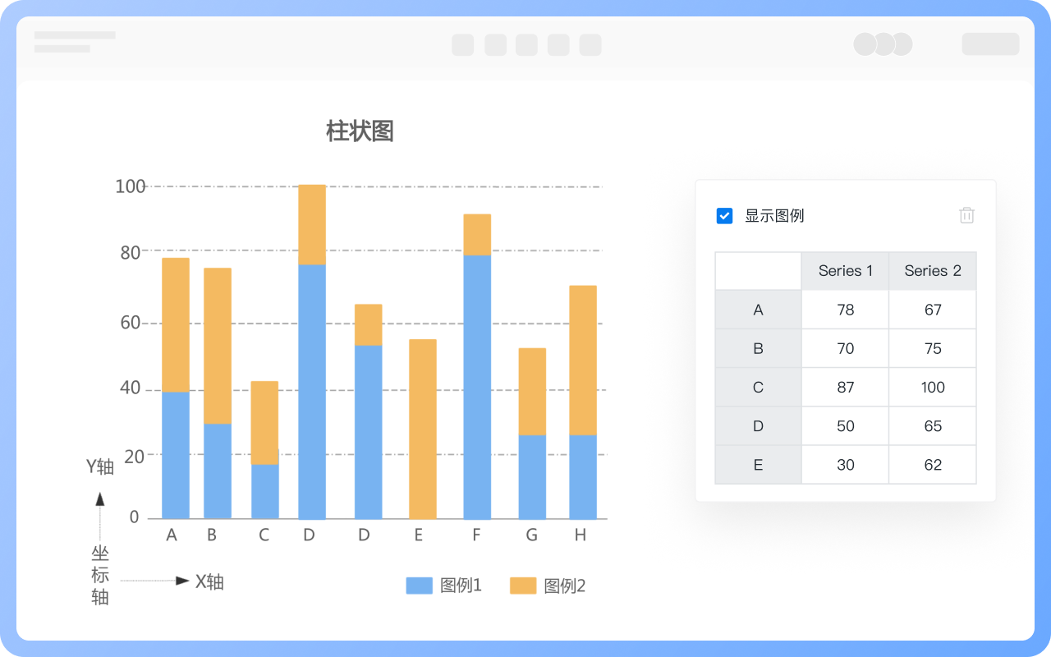The image size is (1051, 657).
Task: Edit the cell with value 30
Action: click(845, 465)
